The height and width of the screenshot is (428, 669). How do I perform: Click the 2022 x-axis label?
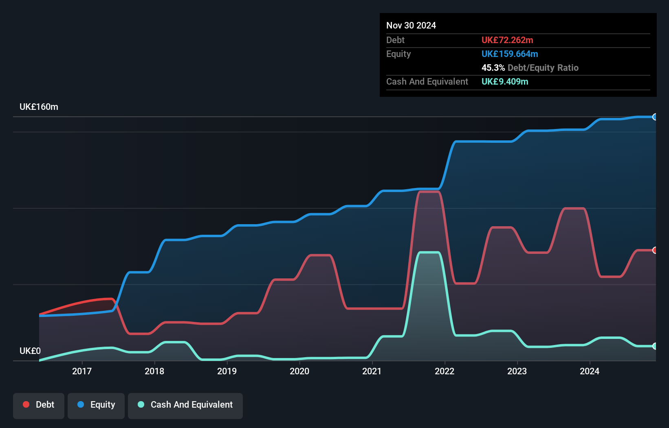coord(445,371)
